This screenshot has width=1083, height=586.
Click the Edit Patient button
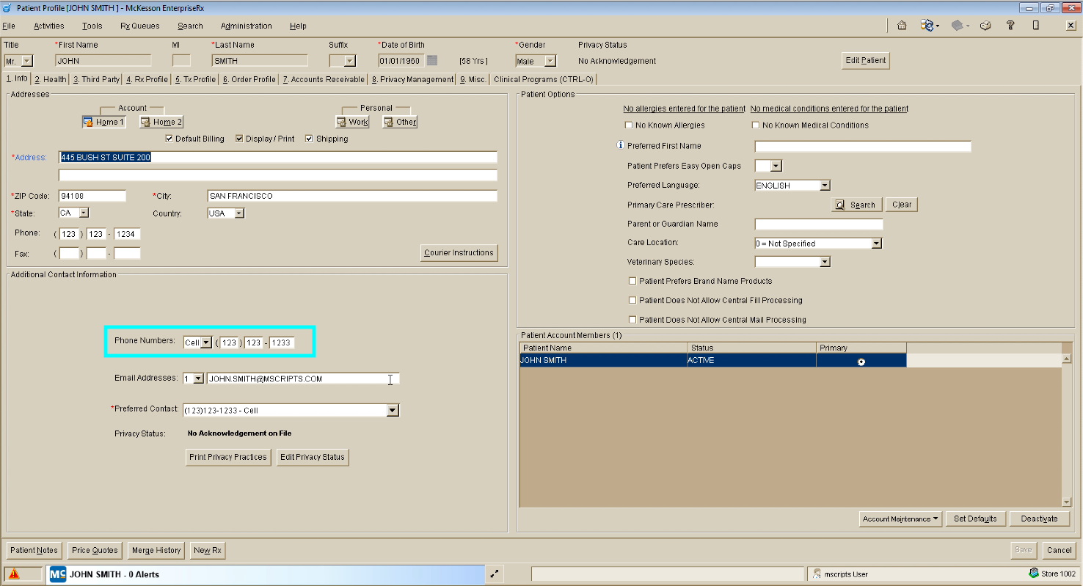point(866,60)
